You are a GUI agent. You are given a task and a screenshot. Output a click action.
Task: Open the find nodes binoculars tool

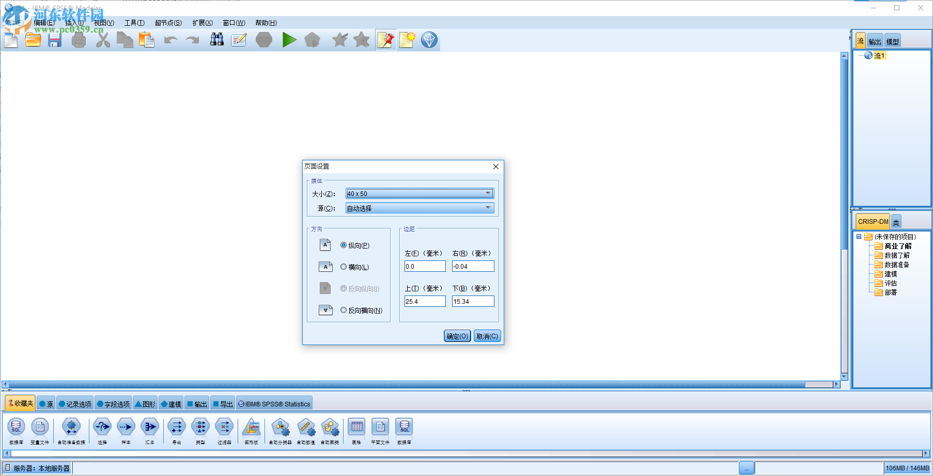[216, 40]
